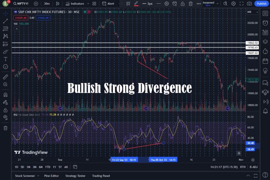Screen dimensions: 270x180
Task: Open the forecasting and measurement tools
Action: click(6, 44)
